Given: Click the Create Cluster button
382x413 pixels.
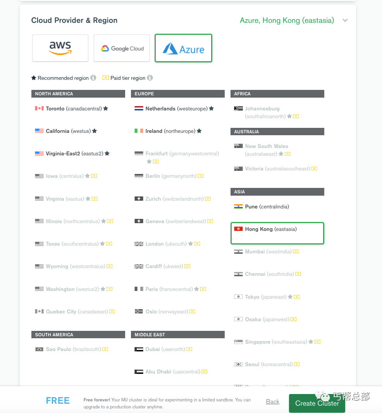Looking at the screenshot, I should click(317, 403).
